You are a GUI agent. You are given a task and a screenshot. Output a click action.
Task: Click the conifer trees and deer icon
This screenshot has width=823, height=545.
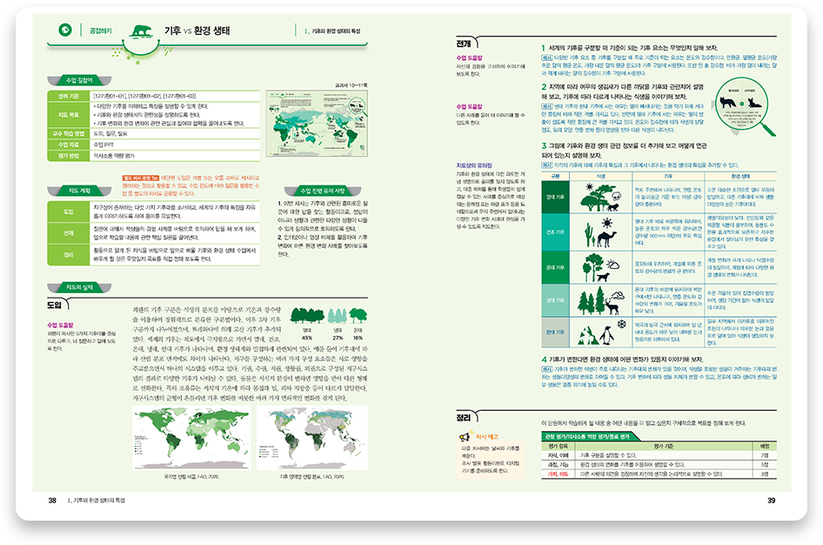pyautogui.click(x=601, y=299)
